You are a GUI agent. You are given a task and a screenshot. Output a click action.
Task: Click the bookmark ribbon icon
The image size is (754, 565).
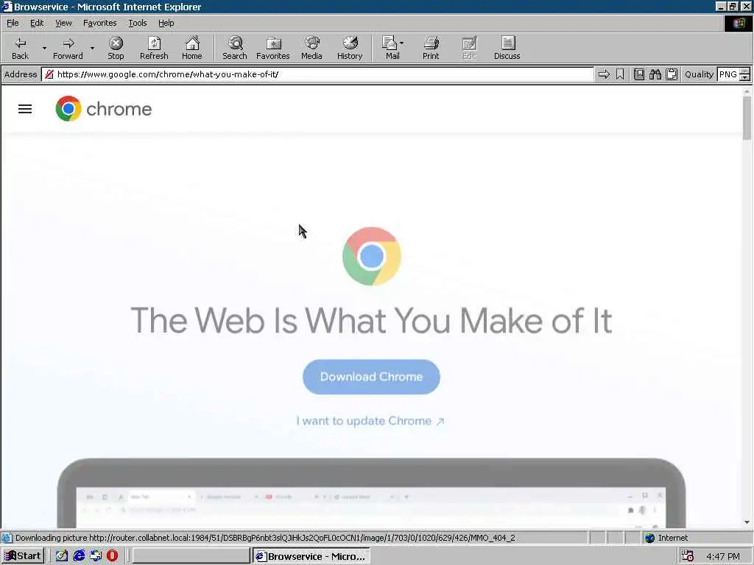tap(620, 74)
